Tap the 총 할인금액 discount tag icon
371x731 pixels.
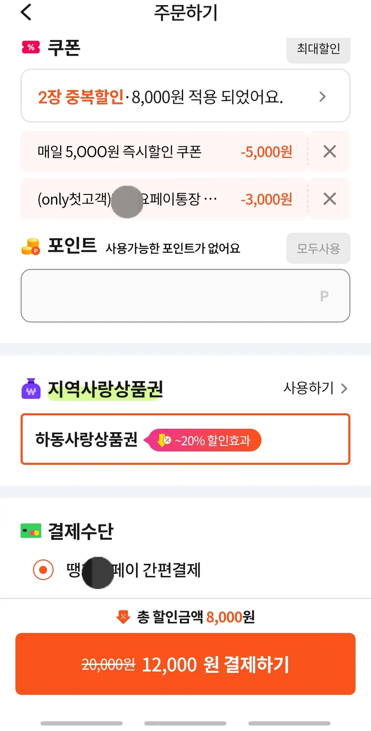click(123, 617)
